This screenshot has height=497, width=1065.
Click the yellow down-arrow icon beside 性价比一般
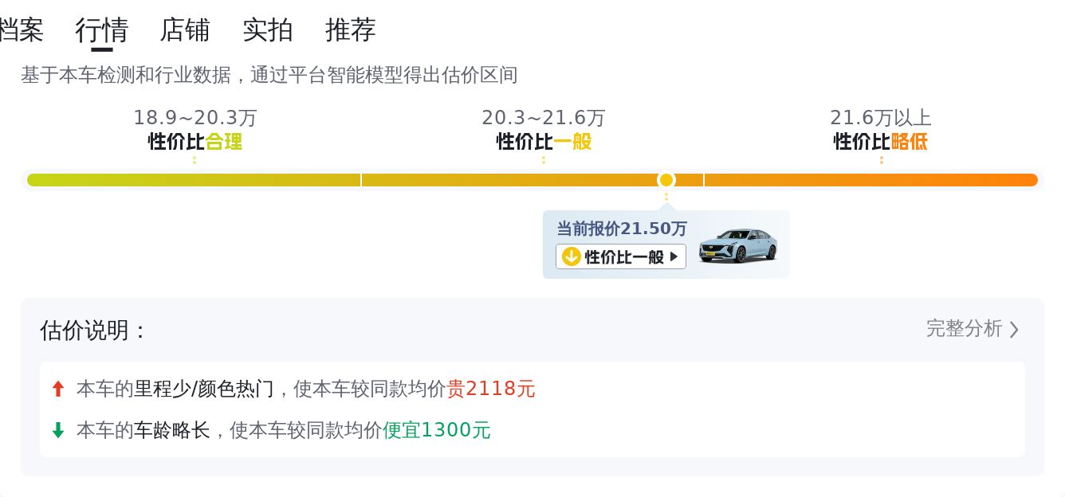(x=571, y=256)
